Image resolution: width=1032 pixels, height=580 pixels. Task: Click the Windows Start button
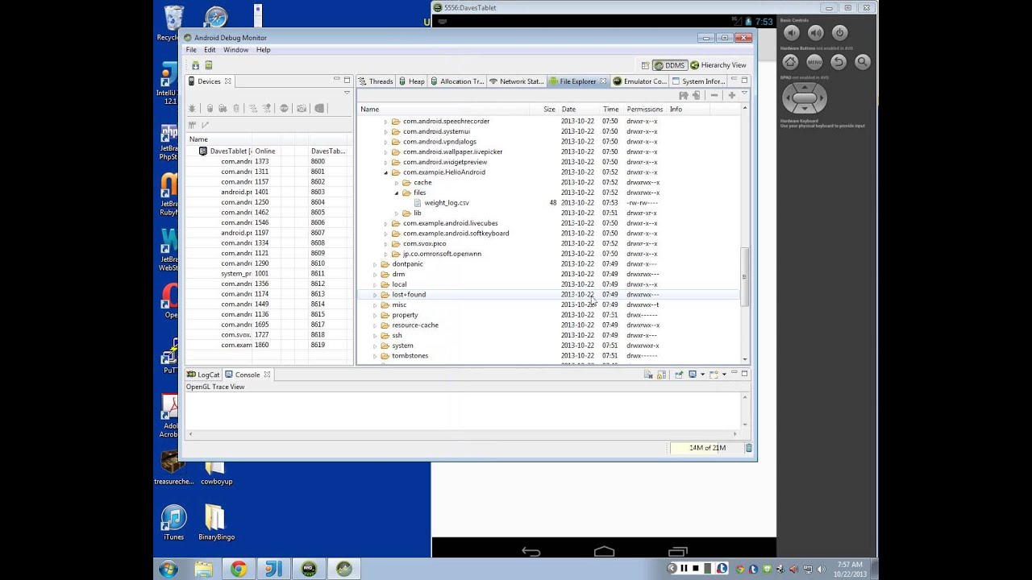[x=169, y=569]
